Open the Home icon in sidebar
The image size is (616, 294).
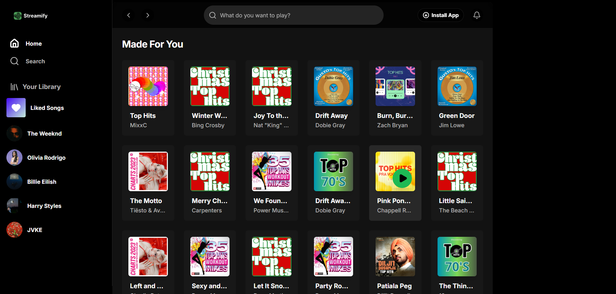coord(14,43)
